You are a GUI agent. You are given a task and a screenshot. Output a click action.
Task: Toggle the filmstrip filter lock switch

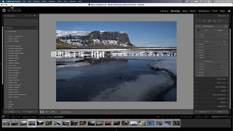click(x=230, y=117)
